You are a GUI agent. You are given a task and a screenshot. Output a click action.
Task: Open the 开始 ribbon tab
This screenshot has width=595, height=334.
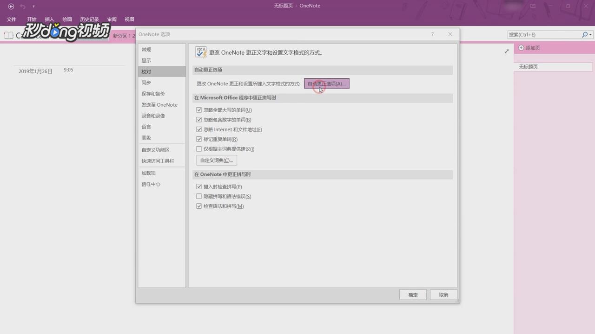[x=32, y=19]
